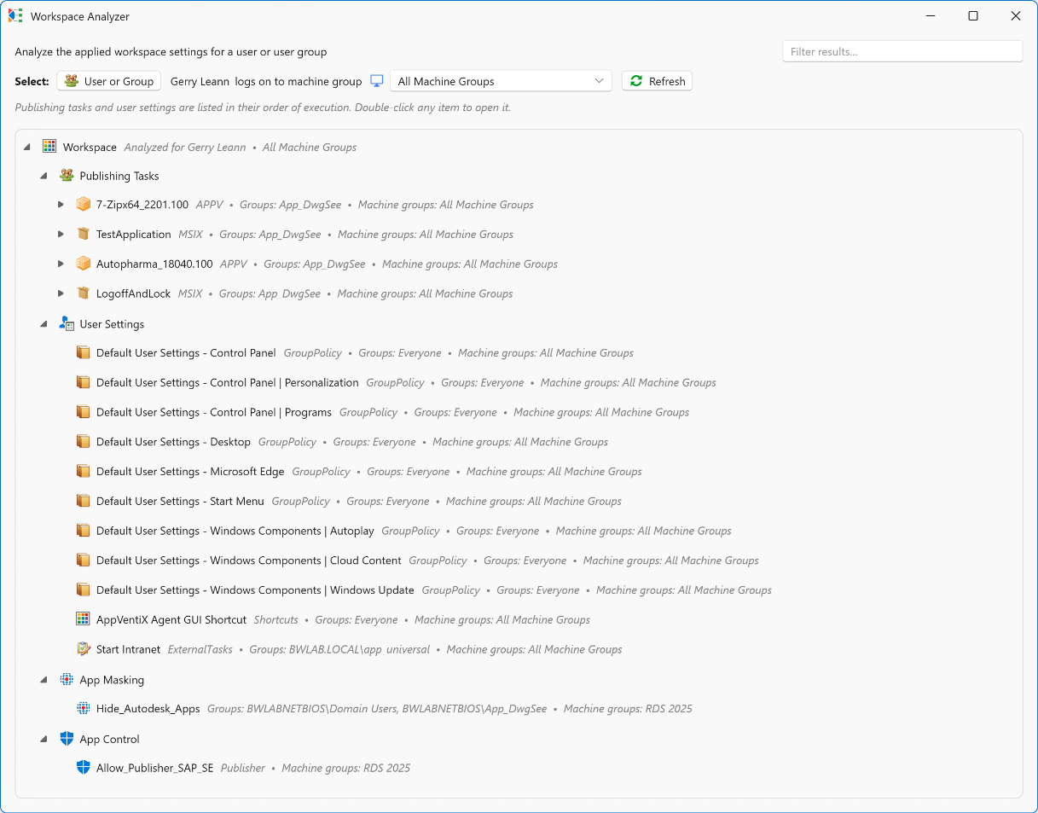Click the Filter results input field

[x=902, y=51]
